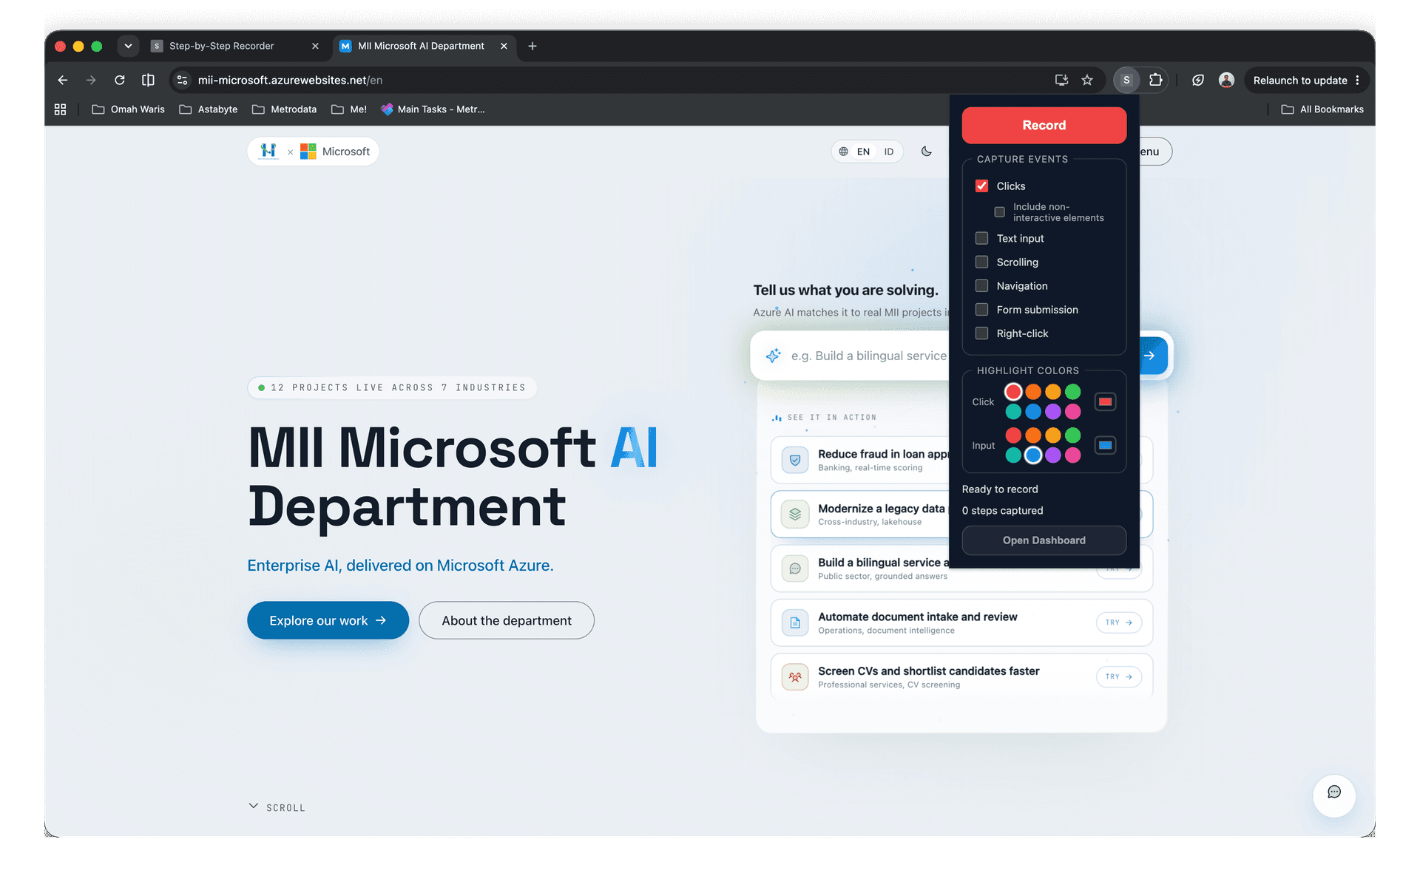This screenshot has height=896, width=1420.
Task: Switch site language to ID
Action: pyautogui.click(x=889, y=152)
